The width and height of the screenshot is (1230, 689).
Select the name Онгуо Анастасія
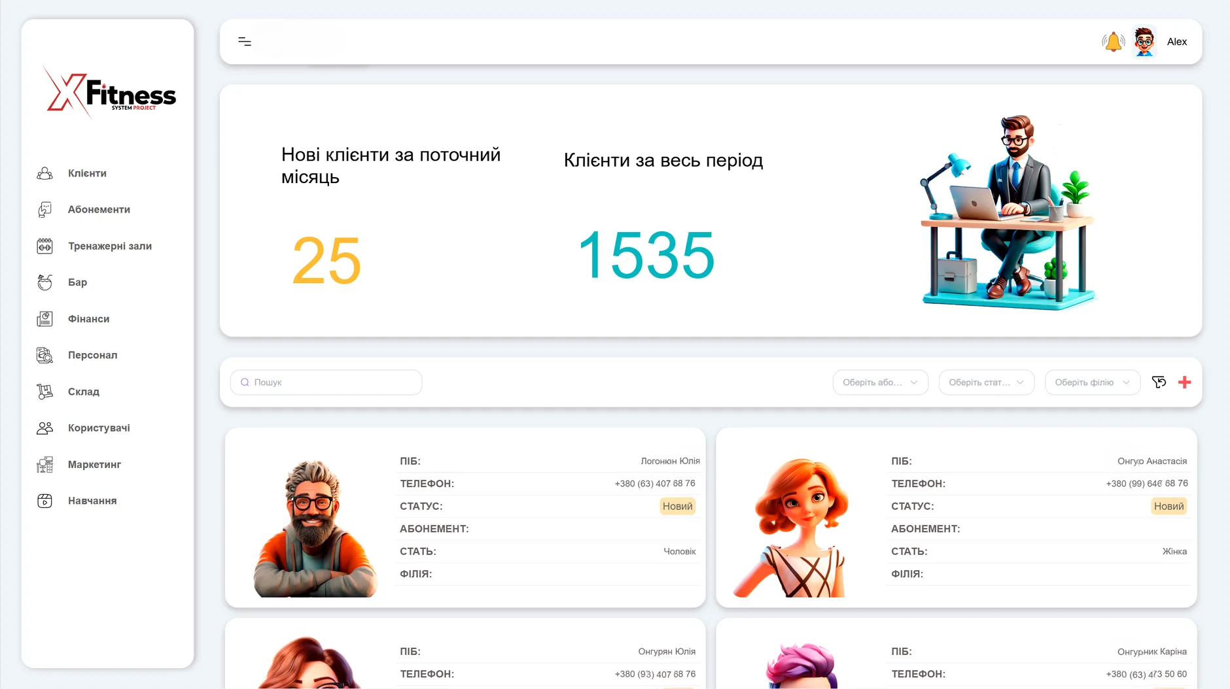[1151, 461]
